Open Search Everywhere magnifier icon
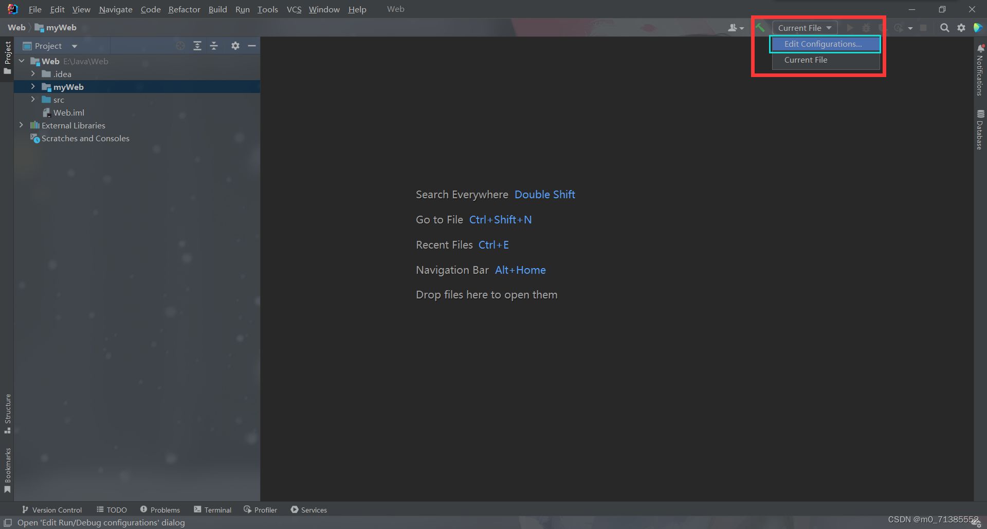 coord(944,28)
